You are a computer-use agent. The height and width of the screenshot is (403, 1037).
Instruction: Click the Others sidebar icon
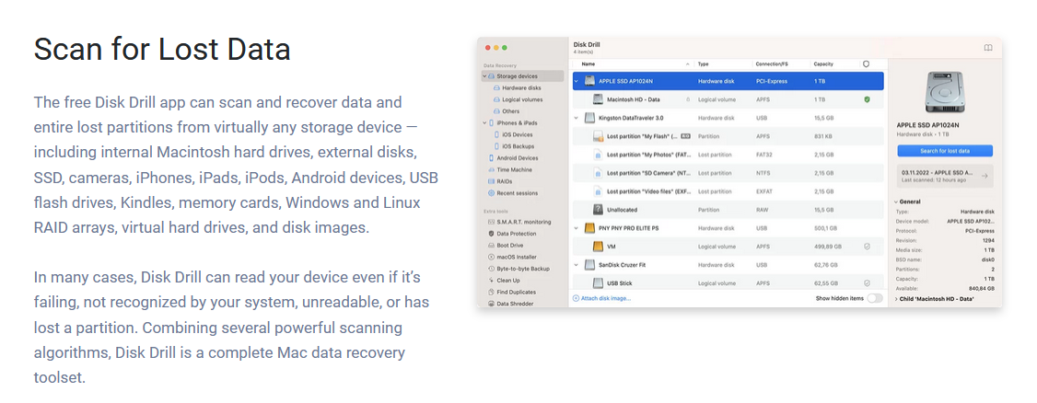496,111
